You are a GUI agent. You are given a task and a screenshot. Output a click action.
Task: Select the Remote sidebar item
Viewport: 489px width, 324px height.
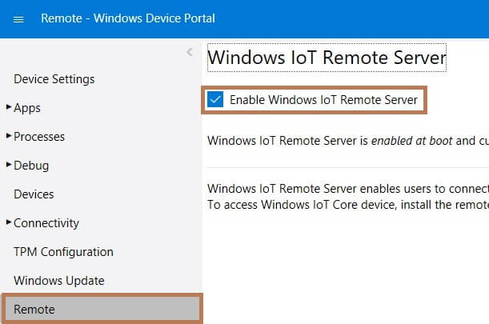tap(34, 310)
